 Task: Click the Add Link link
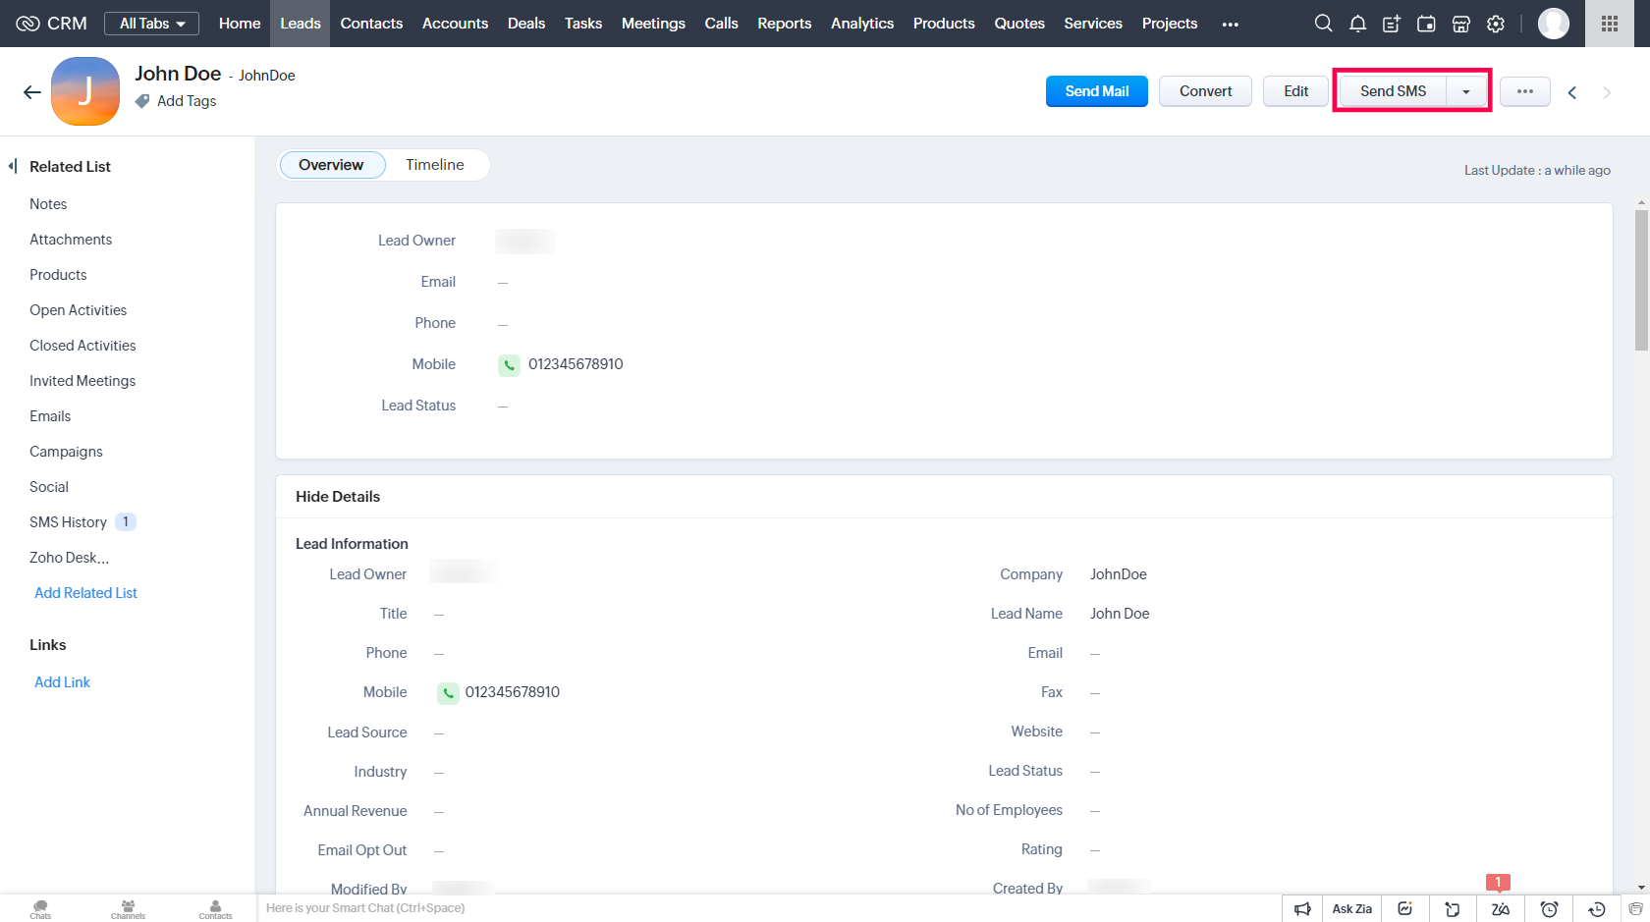tap(62, 682)
